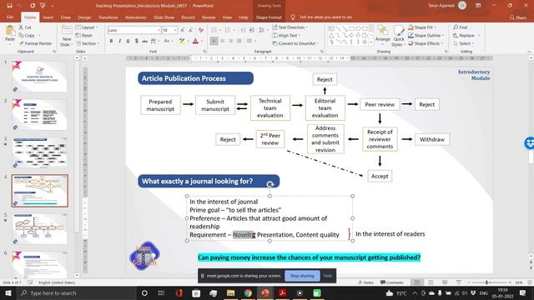Switch to Slide Sorter view icon
Screen dimensions: 534x300
pos(431,282)
